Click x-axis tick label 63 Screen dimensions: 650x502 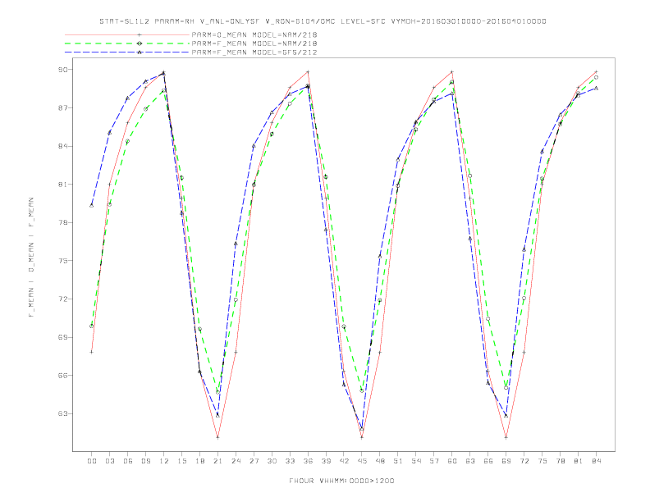pos(470,461)
